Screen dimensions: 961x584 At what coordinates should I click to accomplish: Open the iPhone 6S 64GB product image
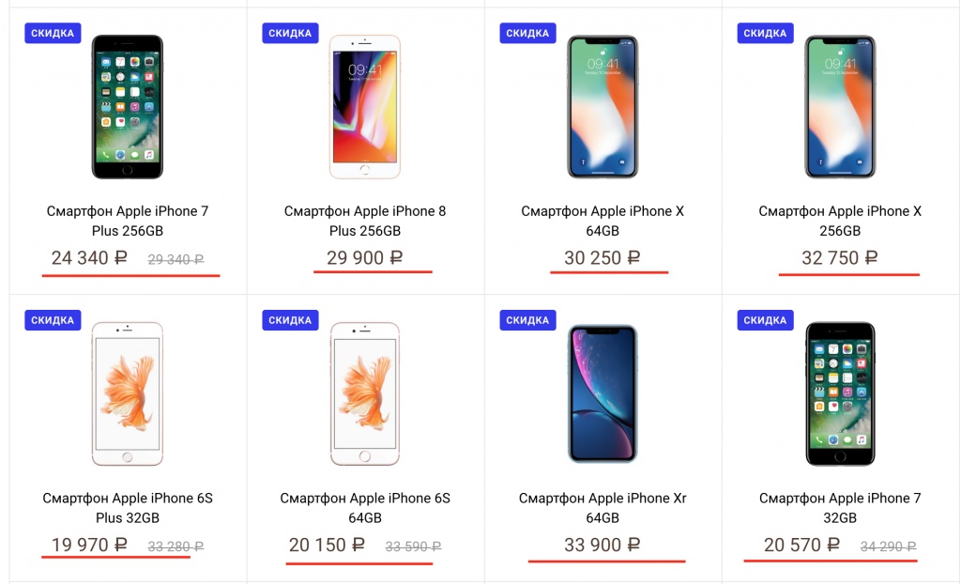tap(365, 393)
